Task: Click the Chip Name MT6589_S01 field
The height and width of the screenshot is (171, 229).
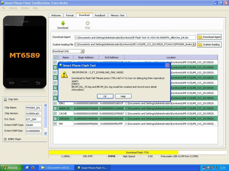Action: [33, 108]
